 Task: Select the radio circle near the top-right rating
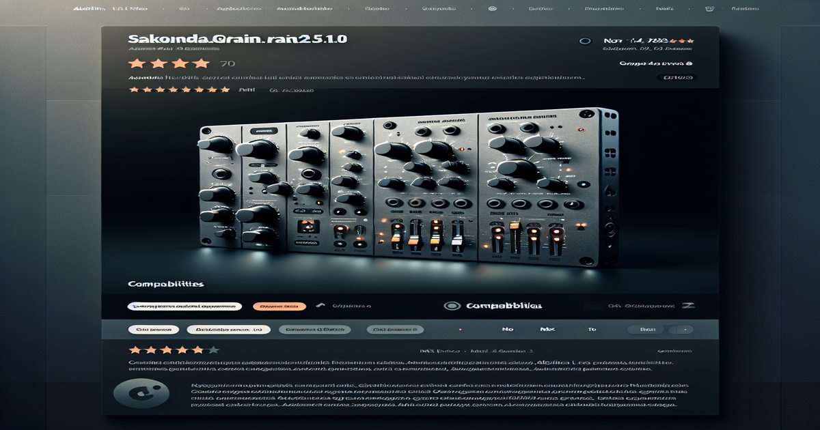(x=584, y=41)
